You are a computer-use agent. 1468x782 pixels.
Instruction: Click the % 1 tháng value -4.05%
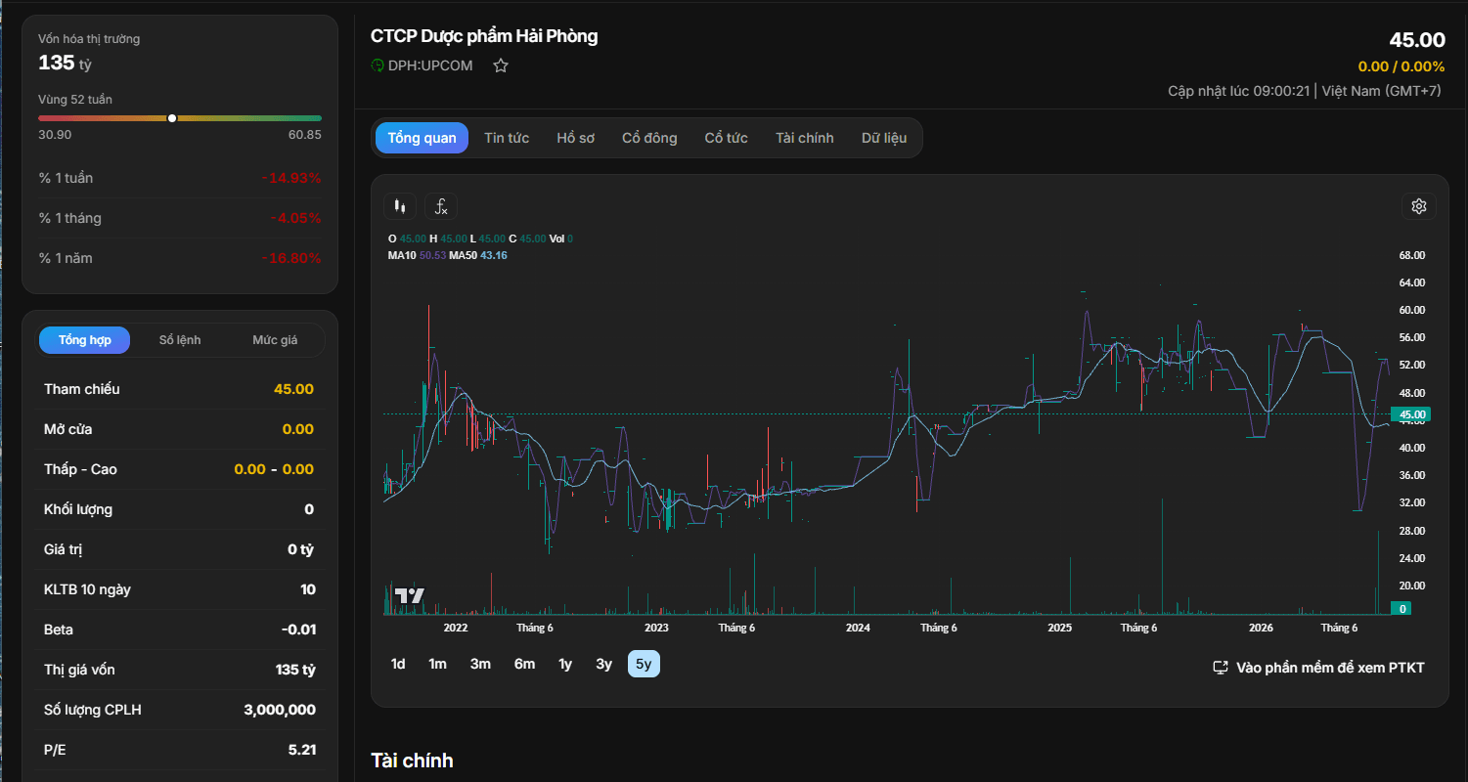(x=295, y=218)
